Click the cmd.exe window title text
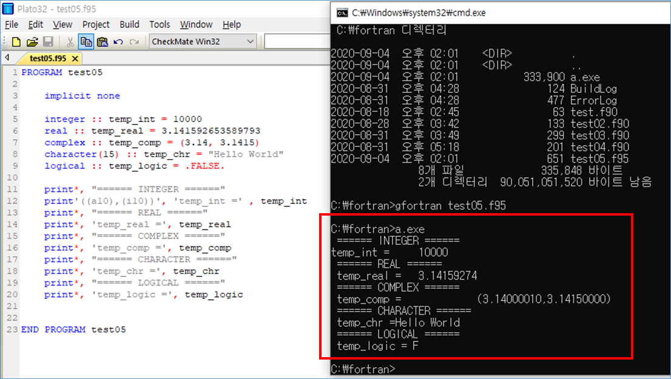The image size is (671, 379). point(419,13)
